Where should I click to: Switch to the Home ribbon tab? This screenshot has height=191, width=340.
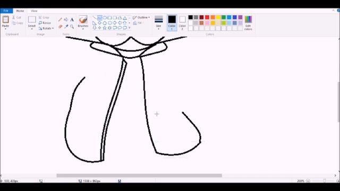point(20,11)
